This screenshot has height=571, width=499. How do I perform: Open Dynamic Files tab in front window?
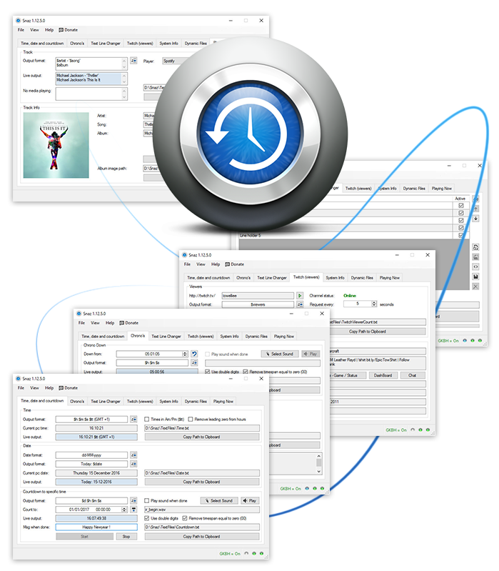196,402
